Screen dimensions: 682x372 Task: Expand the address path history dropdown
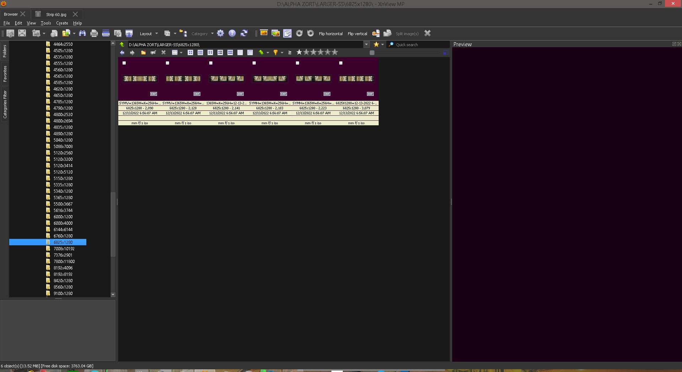366,45
